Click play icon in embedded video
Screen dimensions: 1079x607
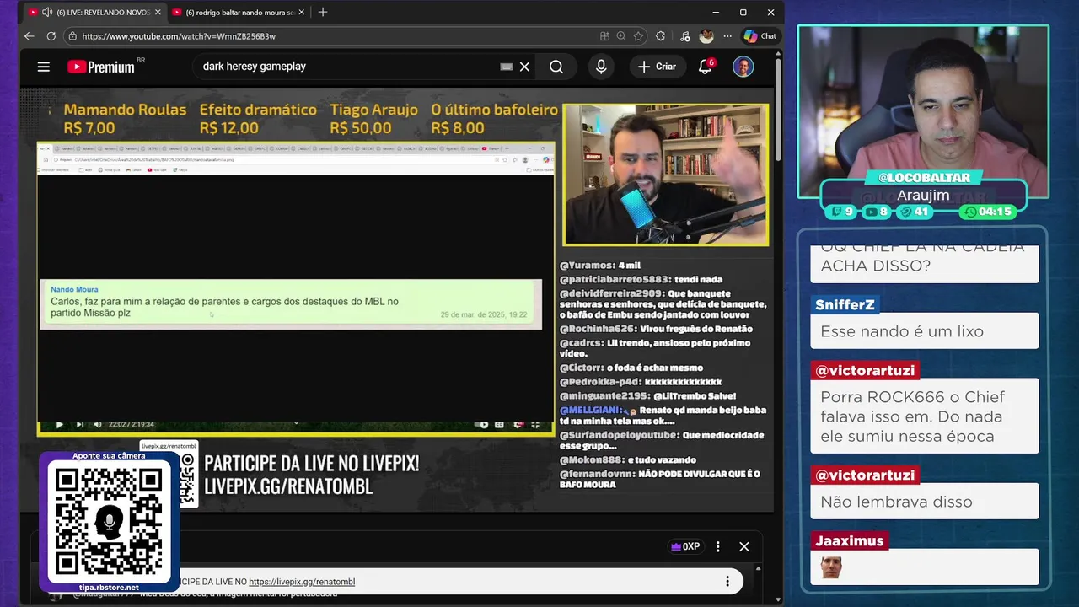59,424
